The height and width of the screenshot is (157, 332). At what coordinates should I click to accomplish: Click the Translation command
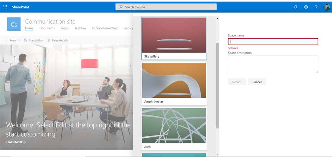(x=34, y=40)
